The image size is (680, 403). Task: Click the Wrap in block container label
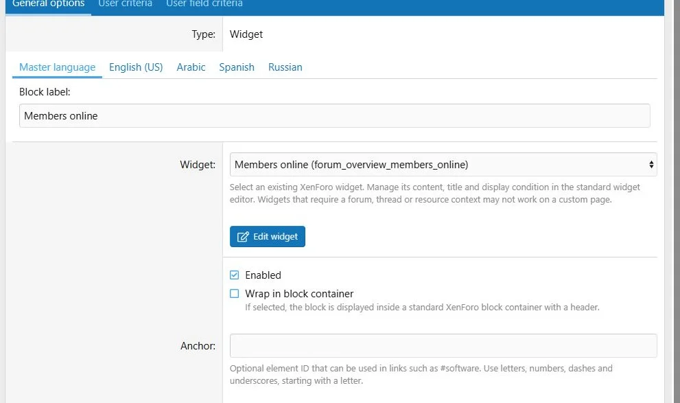[299, 294]
